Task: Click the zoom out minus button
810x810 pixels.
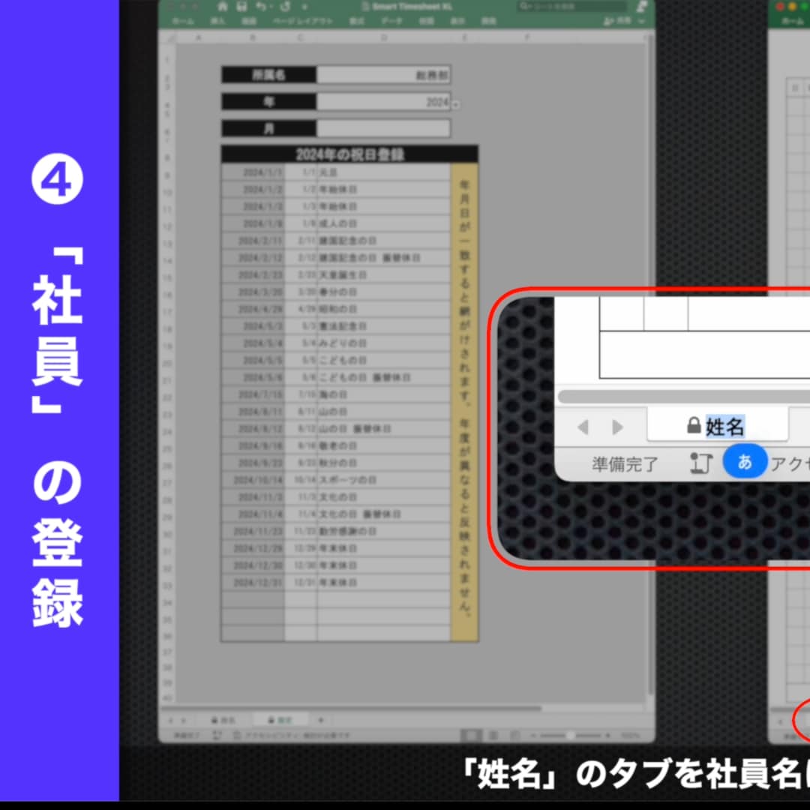Action: coord(532,734)
